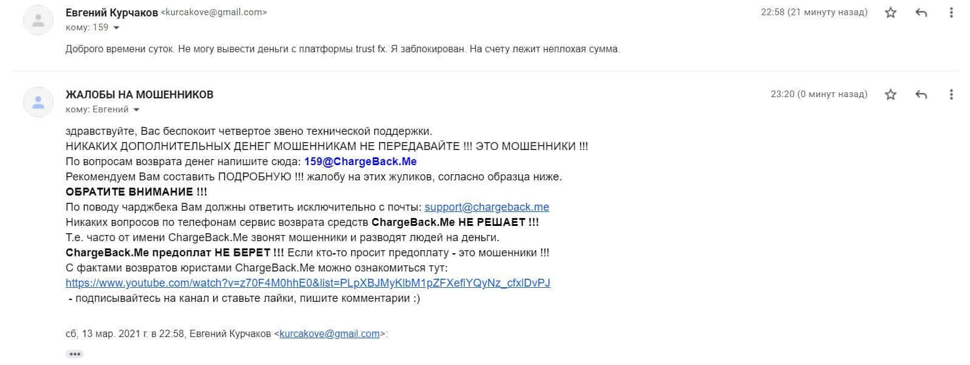Expand recipient details next to 'кому: Евгений'
The height and width of the screenshot is (365, 970).
136,110
